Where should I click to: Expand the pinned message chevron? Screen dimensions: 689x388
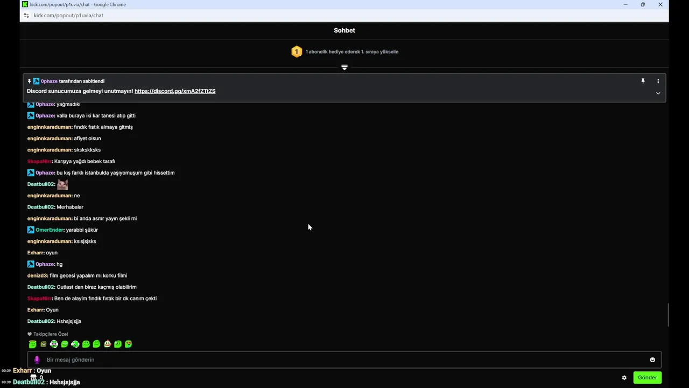tap(658, 93)
